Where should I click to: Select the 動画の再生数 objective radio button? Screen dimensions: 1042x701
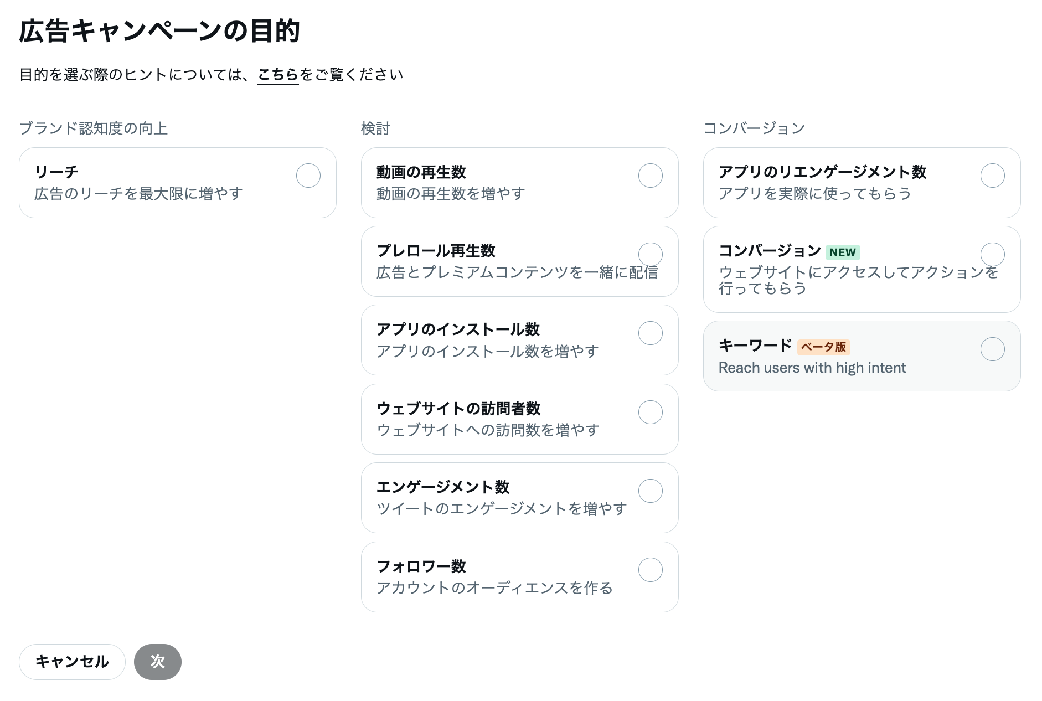tap(651, 176)
